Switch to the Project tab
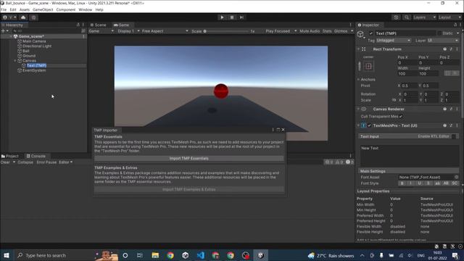The height and width of the screenshot is (261, 464). [10, 156]
